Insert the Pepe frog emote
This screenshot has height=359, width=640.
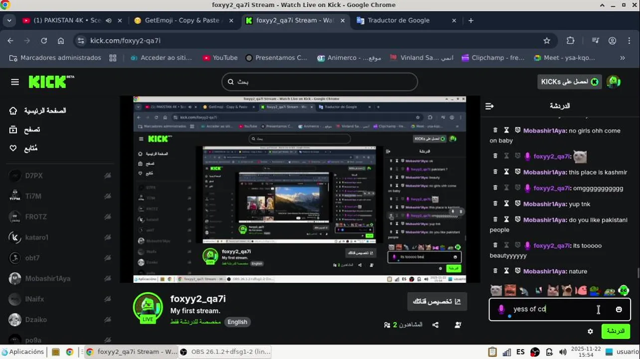(595, 290)
